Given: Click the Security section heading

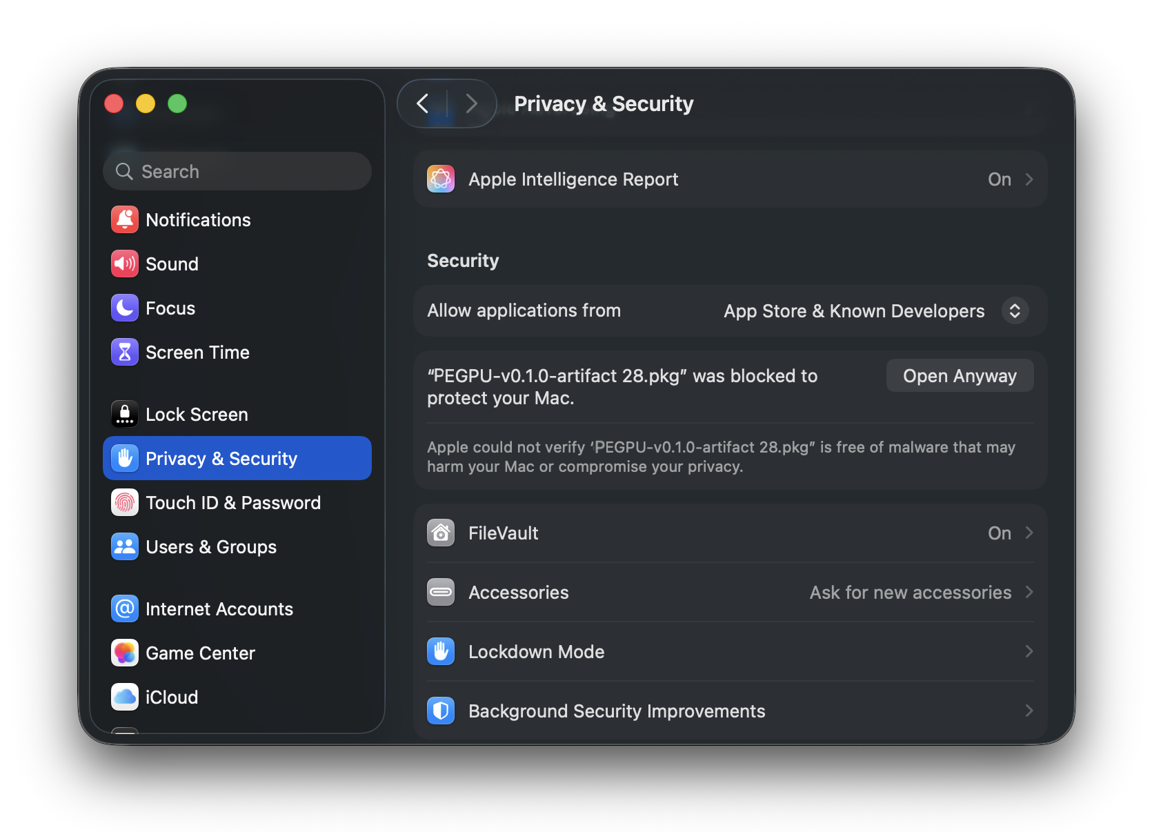Looking at the screenshot, I should 463,261.
